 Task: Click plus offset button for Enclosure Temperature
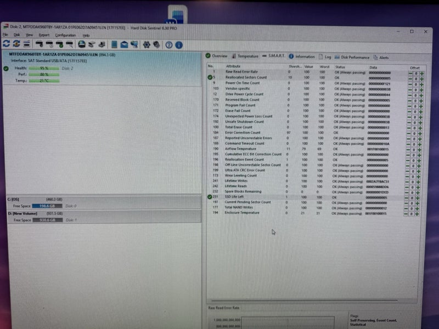[x=417, y=214]
